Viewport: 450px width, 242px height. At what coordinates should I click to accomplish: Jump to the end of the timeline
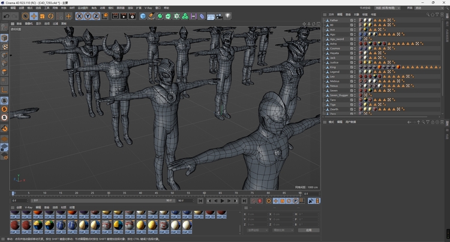click(244, 201)
